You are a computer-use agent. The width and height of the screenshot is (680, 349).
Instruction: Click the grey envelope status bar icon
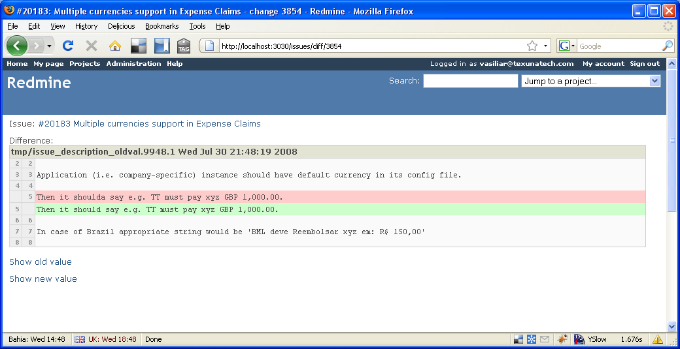click(544, 339)
